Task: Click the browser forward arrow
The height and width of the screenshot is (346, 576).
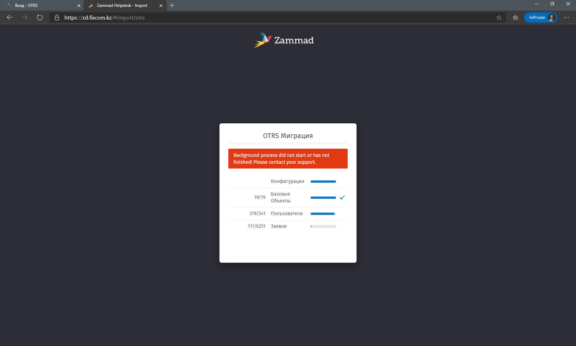Action: click(25, 17)
